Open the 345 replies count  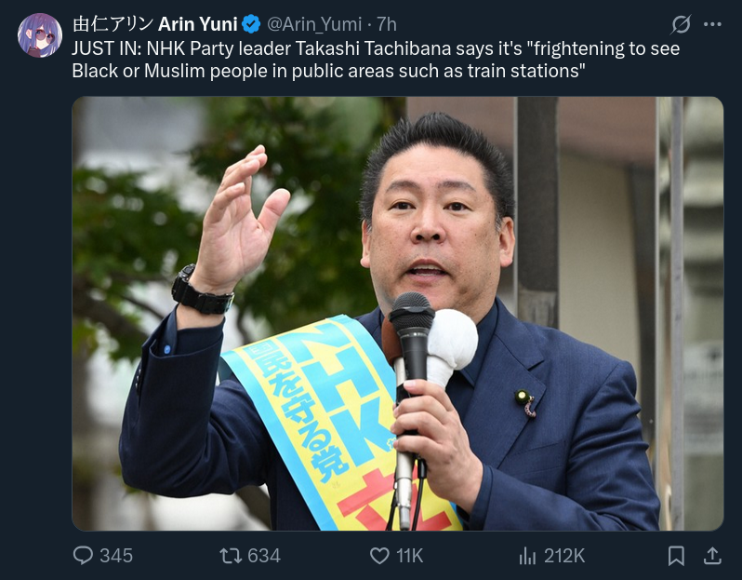[116, 556]
